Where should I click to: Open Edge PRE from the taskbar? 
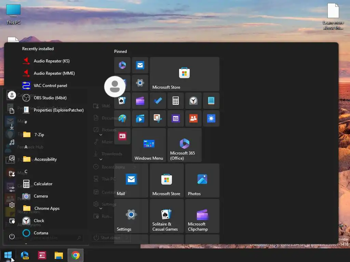pyautogui.click(x=25, y=255)
